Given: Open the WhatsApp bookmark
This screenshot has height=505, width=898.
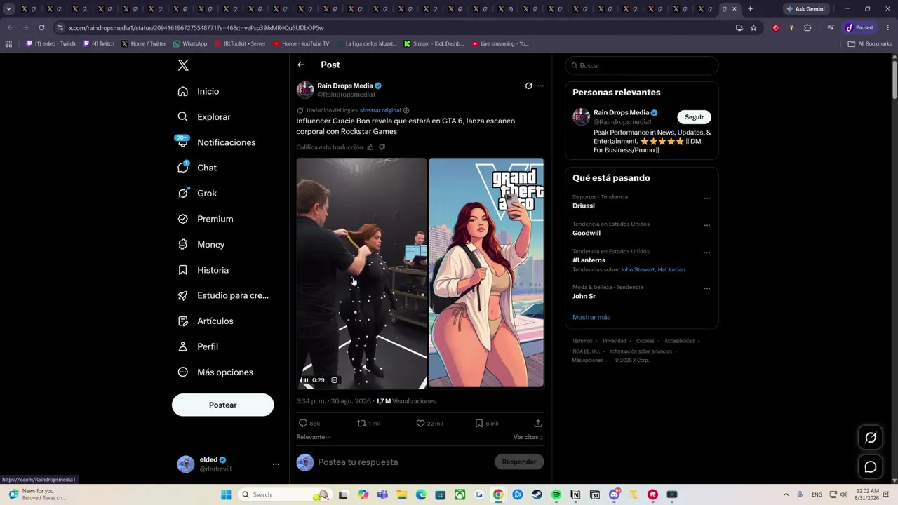Looking at the screenshot, I should coord(190,43).
